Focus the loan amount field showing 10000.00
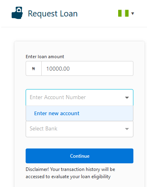Viewport: 147px width, 187px height. (x=87, y=69)
